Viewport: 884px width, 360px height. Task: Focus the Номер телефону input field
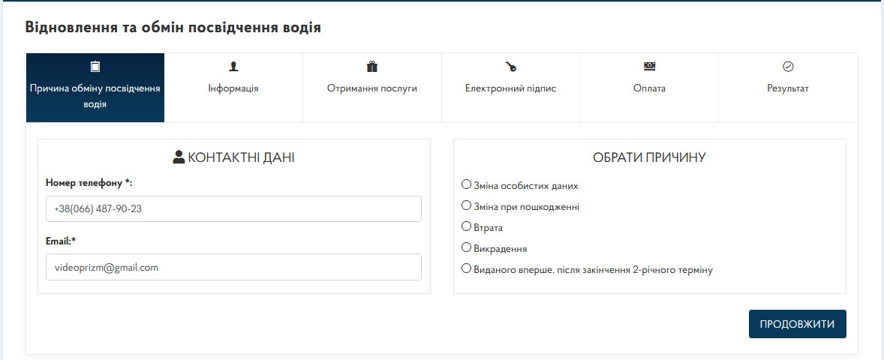tap(233, 209)
